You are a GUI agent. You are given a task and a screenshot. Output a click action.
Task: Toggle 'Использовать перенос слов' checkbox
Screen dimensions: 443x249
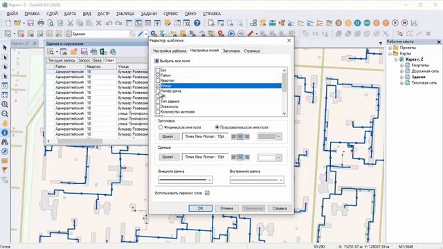[x=207, y=193]
